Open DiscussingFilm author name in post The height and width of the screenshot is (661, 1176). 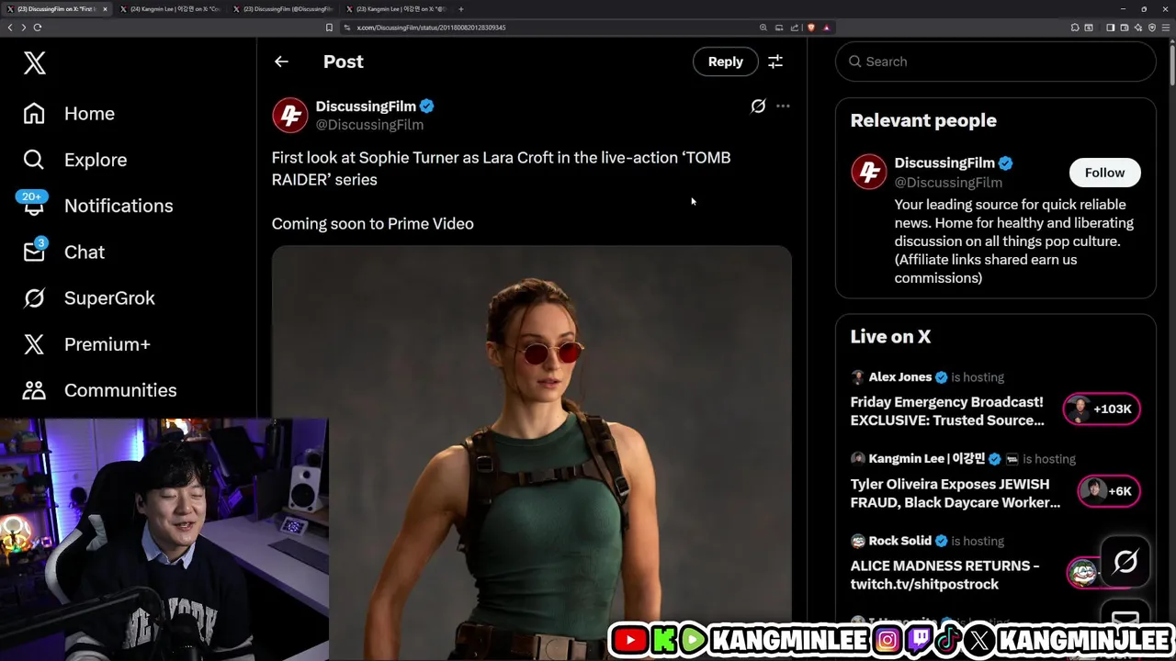366,106
